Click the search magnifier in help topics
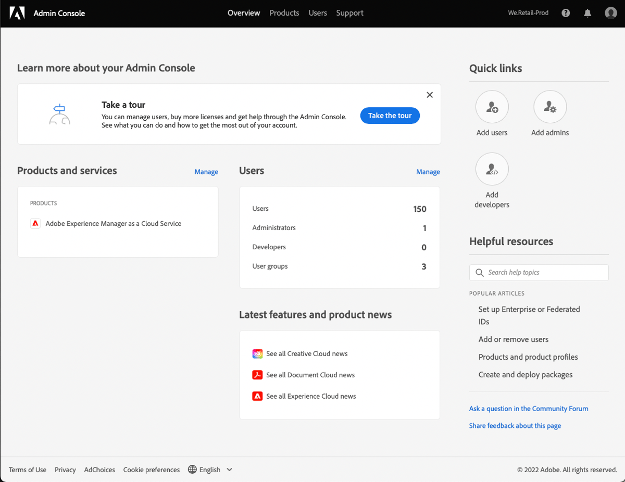 point(479,272)
